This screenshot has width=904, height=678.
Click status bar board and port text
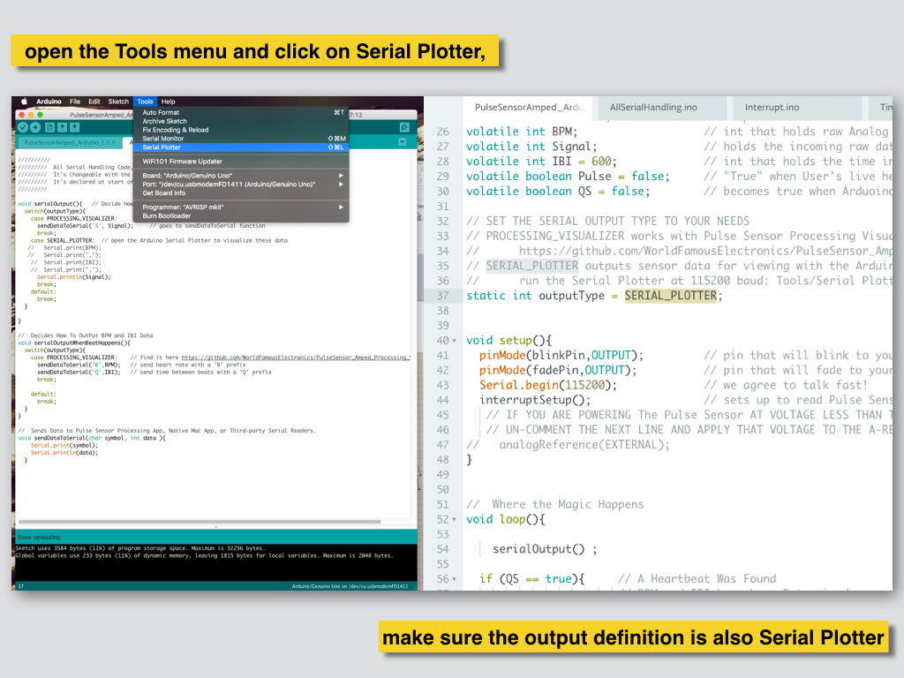tap(350, 586)
